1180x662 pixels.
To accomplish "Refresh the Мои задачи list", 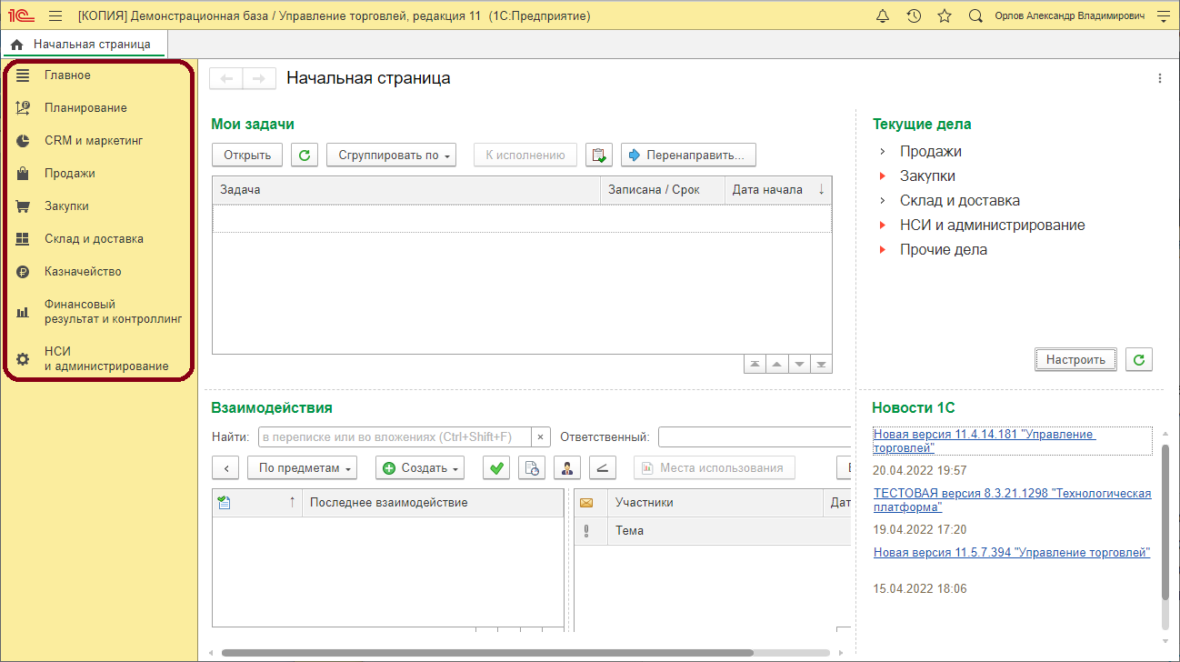I will coord(304,154).
